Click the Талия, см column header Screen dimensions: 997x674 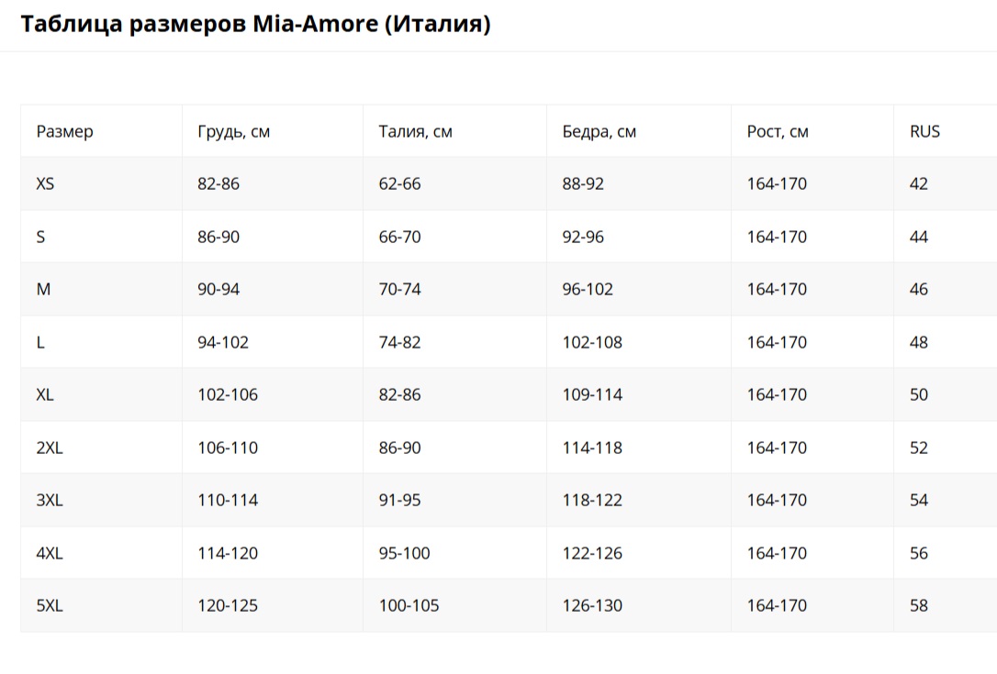click(x=415, y=131)
